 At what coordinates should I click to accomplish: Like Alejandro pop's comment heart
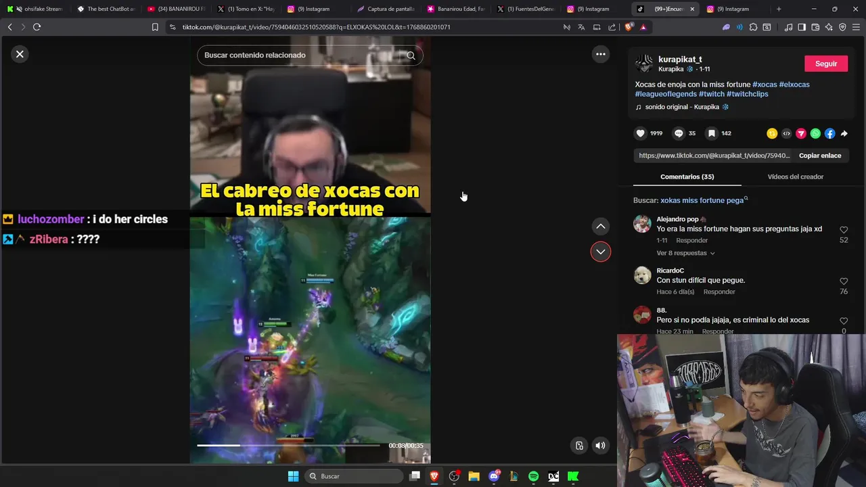[x=844, y=230]
